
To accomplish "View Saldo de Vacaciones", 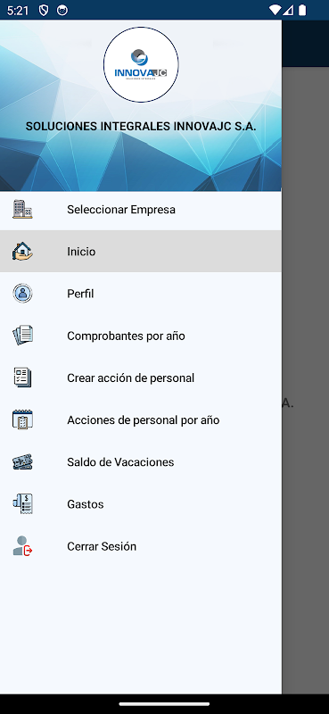I will point(141,462).
